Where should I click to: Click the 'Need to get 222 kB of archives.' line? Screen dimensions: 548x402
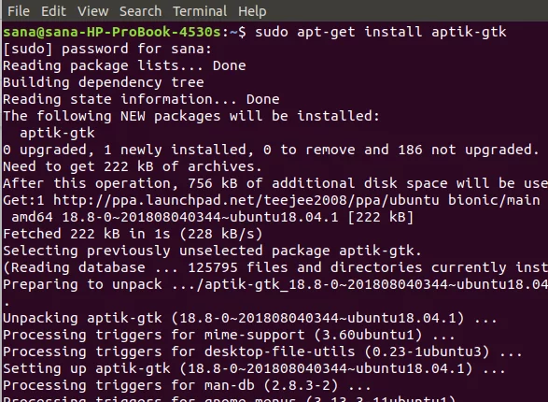(x=133, y=166)
